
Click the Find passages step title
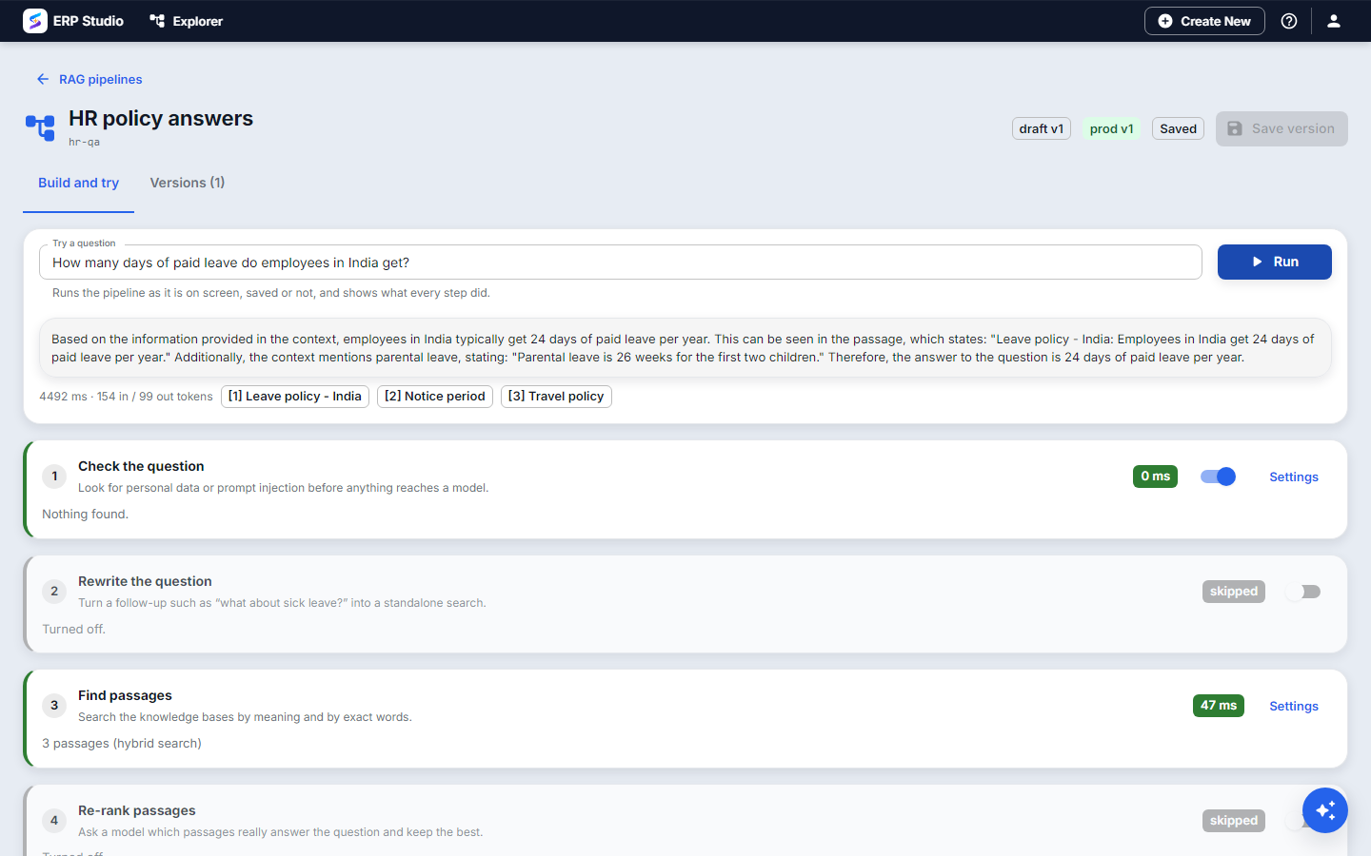tap(125, 695)
